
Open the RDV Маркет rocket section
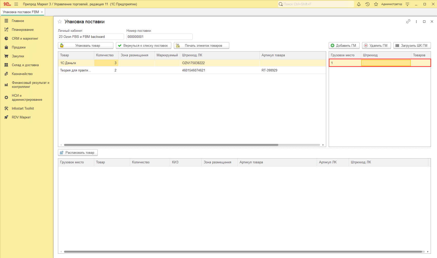(x=21, y=117)
